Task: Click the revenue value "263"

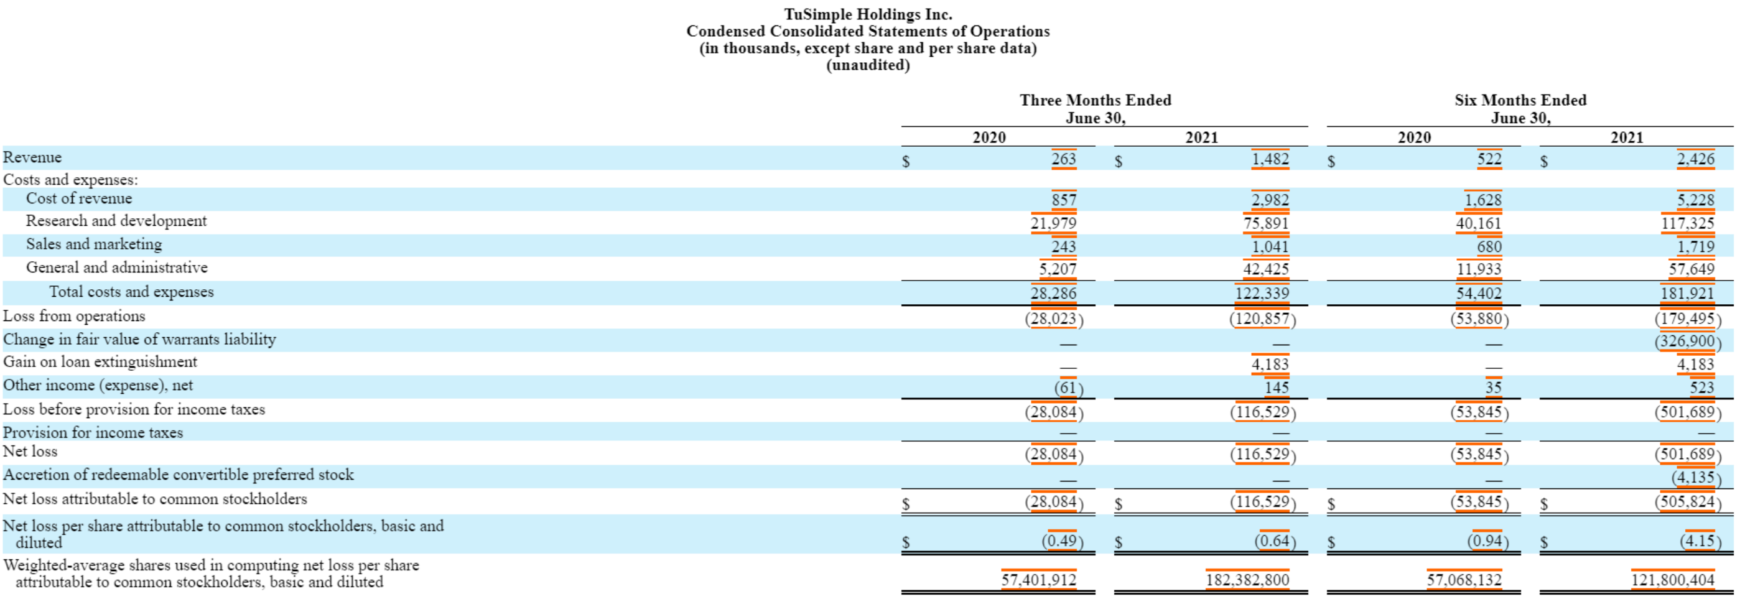Action: [1064, 159]
